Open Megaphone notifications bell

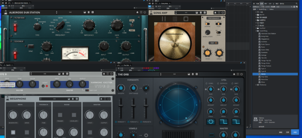tap(101, 99)
